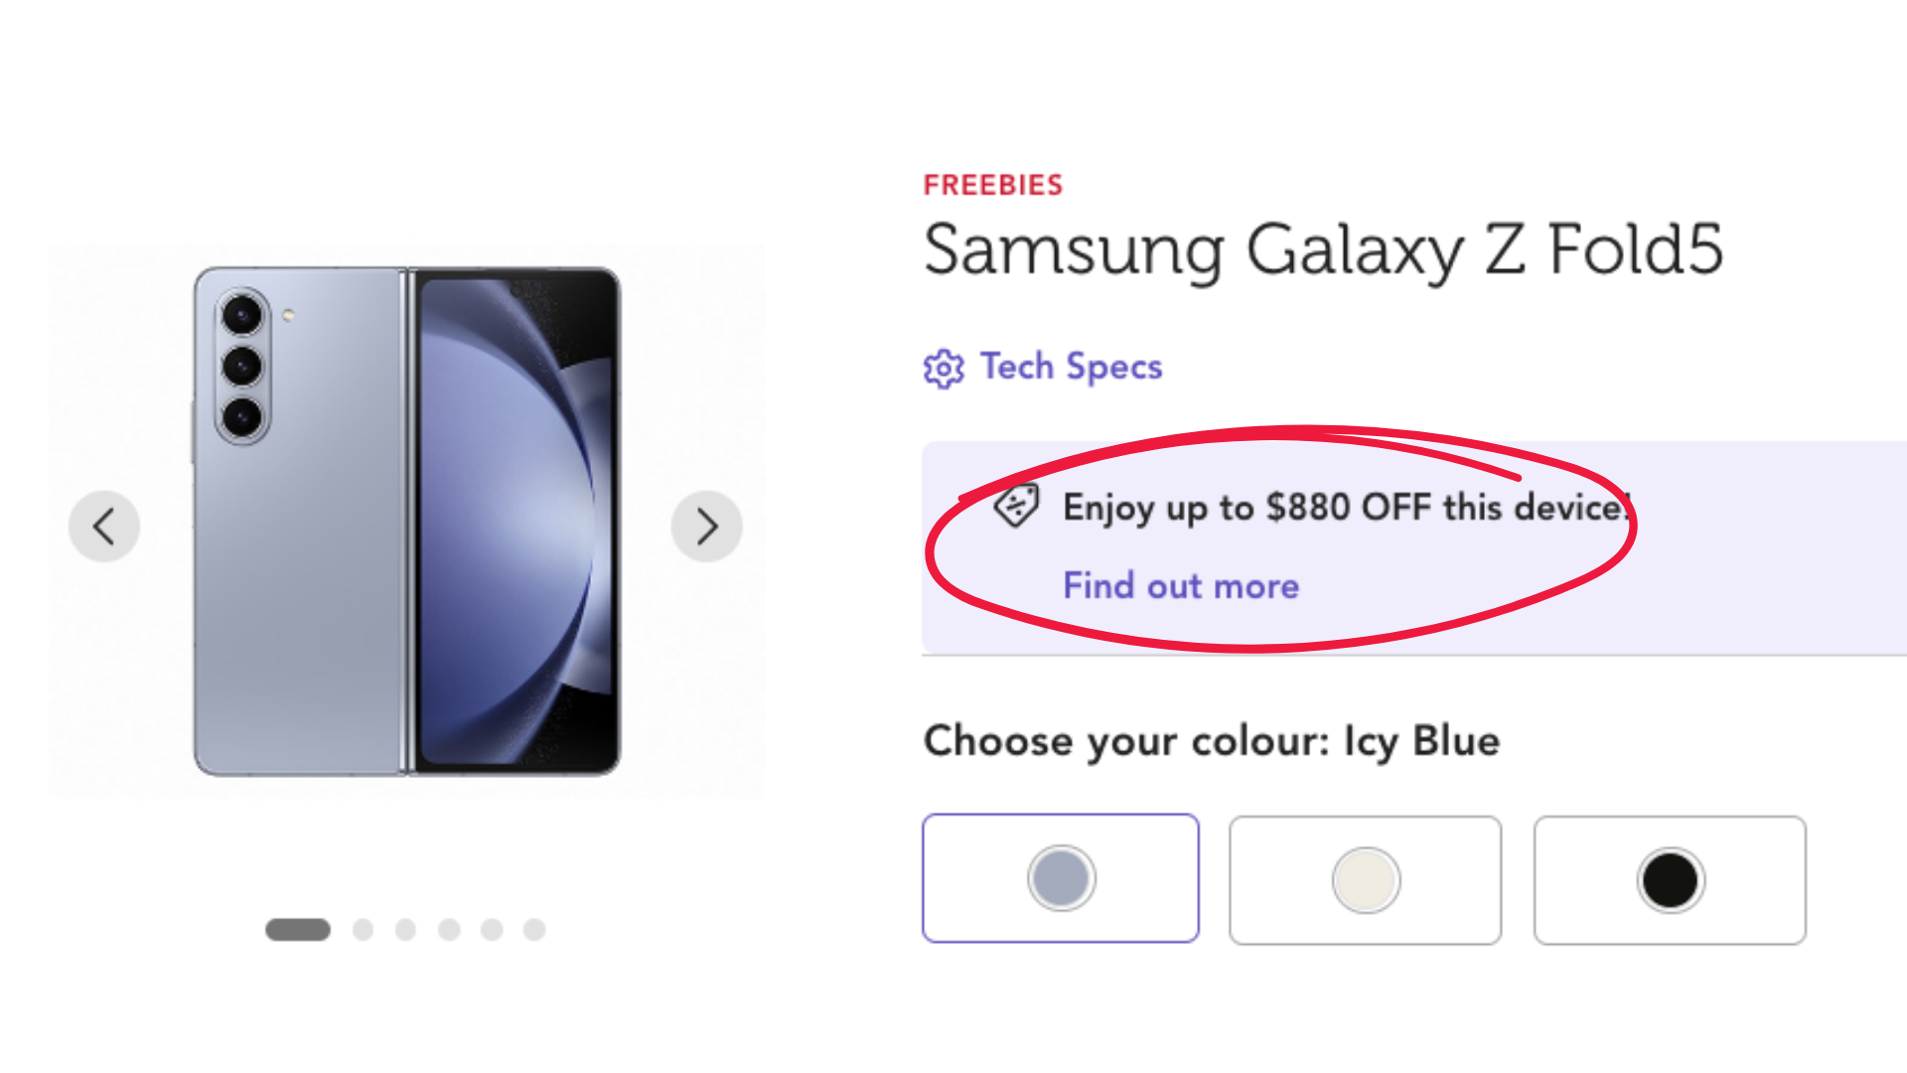
Task: Advance to the next product photo
Action: click(x=707, y=526)
